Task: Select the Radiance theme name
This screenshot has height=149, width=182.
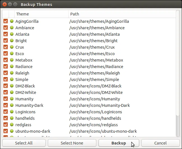Action: [x=24, y=67]
